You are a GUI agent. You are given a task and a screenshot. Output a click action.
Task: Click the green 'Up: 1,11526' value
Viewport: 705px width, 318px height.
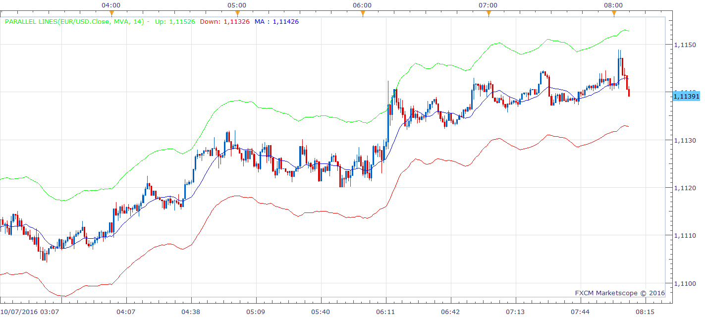pos(175,22)
